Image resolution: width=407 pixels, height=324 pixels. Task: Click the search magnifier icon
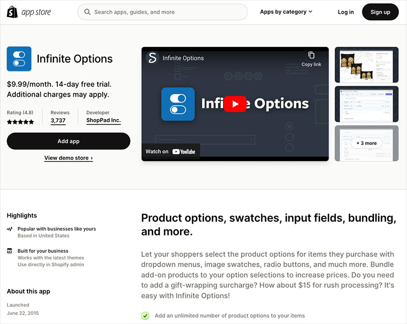click(x=88, y=12)
